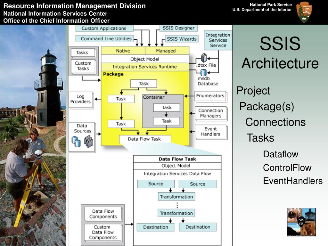Click "U.S. Department of the Interior" text
328x246 pixels.
click(x=262, y=10)
